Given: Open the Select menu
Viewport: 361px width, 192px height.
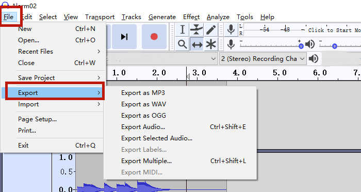Looking at the screenshot, I should [x=48, y=17].
